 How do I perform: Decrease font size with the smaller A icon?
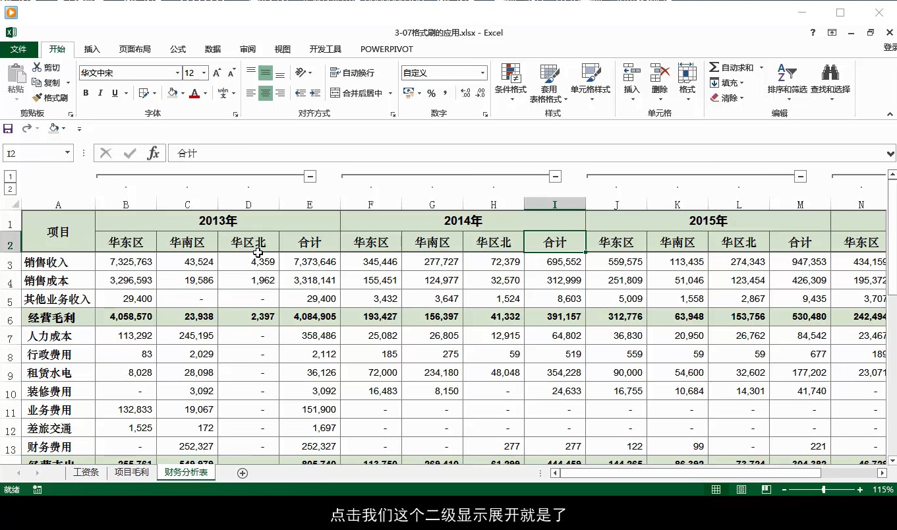click(x=231, y=73)
